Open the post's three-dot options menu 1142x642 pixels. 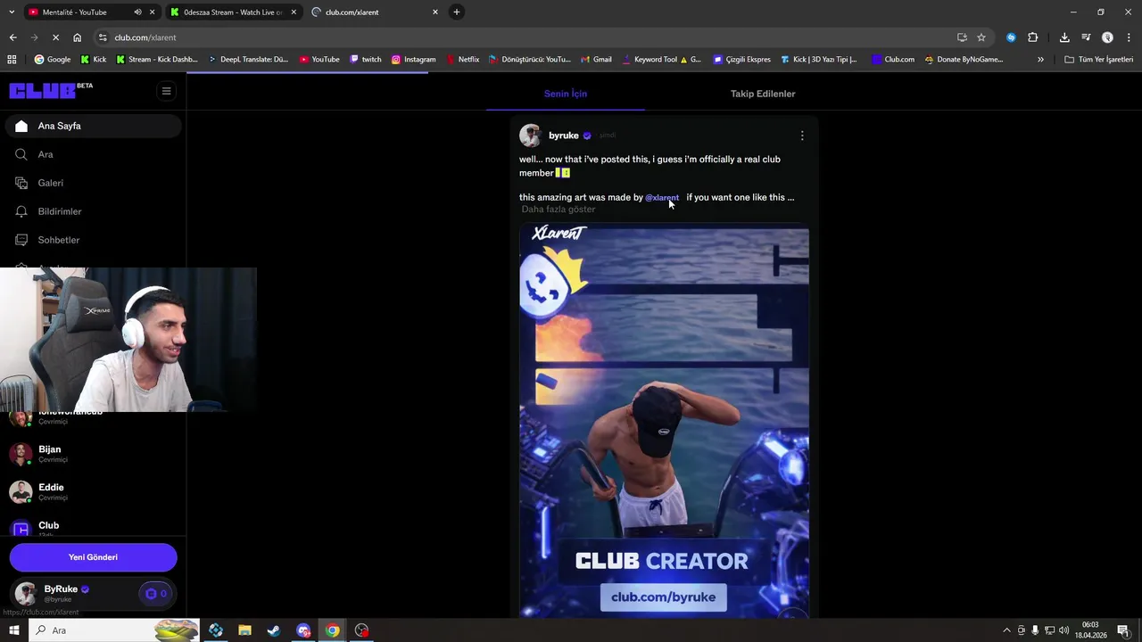[802, 136]
